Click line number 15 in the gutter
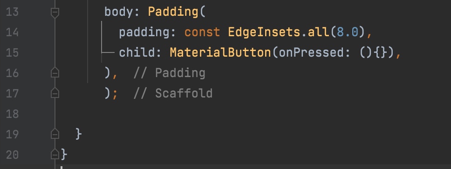The height and width of the screenshot is (169, 451). (x=12, y=53)
